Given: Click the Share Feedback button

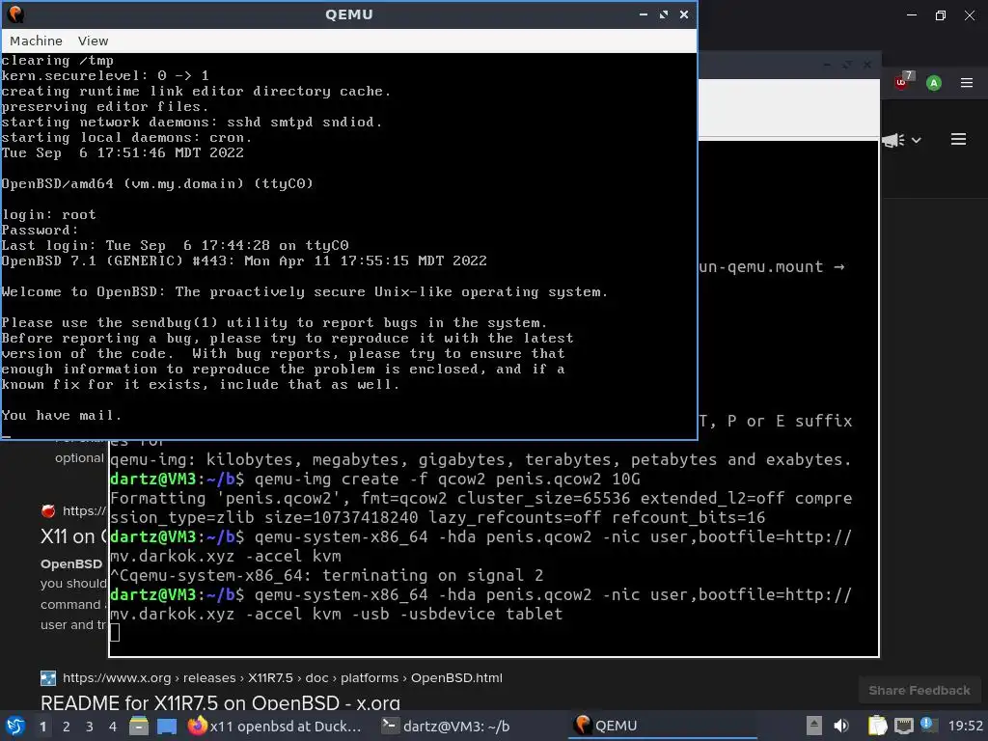Looking at the screenshot, I should point(919,691).
